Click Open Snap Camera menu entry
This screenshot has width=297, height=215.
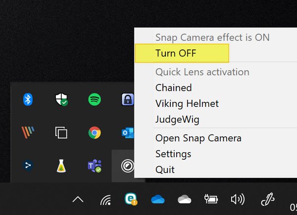[x=198, y=138]
